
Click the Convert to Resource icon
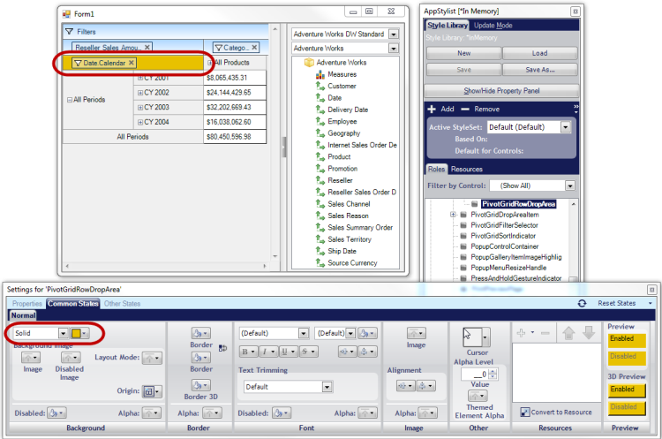[x=524, y=412]
